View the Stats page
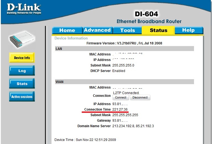Screen dimensions: 212x144 pos(22,84)
